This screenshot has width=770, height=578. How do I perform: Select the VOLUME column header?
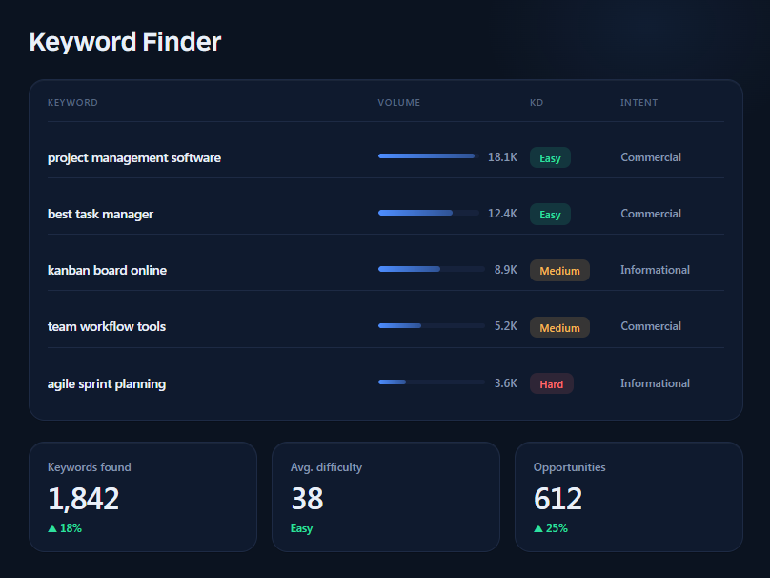(398, 103)
